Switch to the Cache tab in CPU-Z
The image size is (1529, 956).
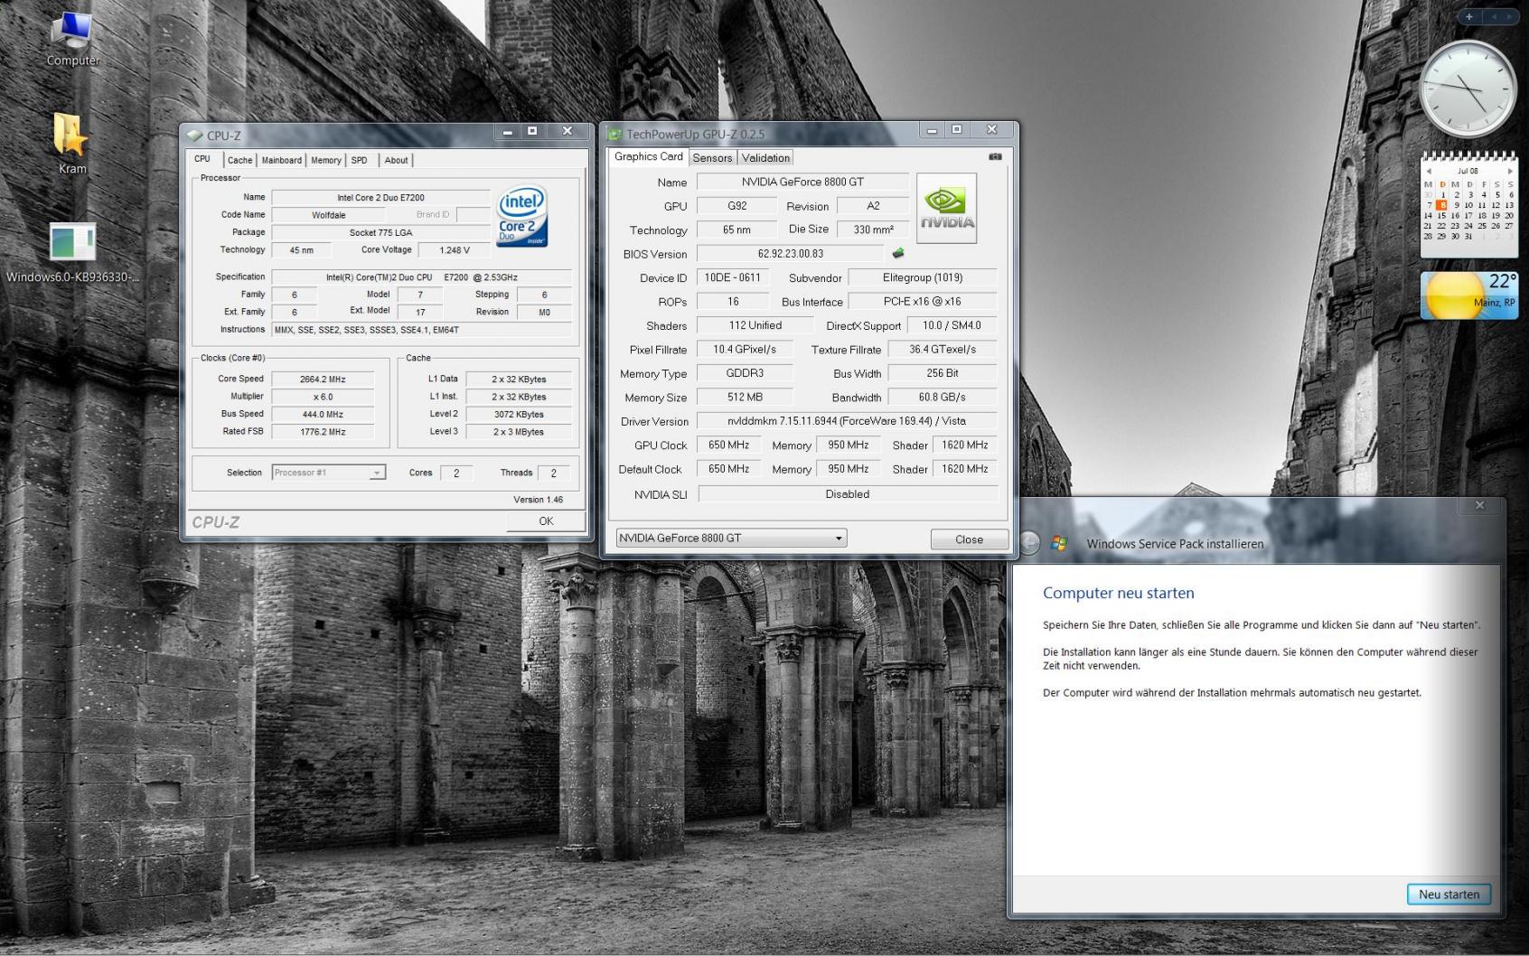point(239,160)
